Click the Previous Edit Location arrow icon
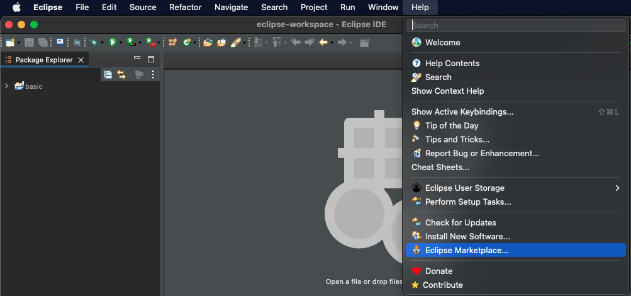 pyautogui.click(x=296, y=42)
